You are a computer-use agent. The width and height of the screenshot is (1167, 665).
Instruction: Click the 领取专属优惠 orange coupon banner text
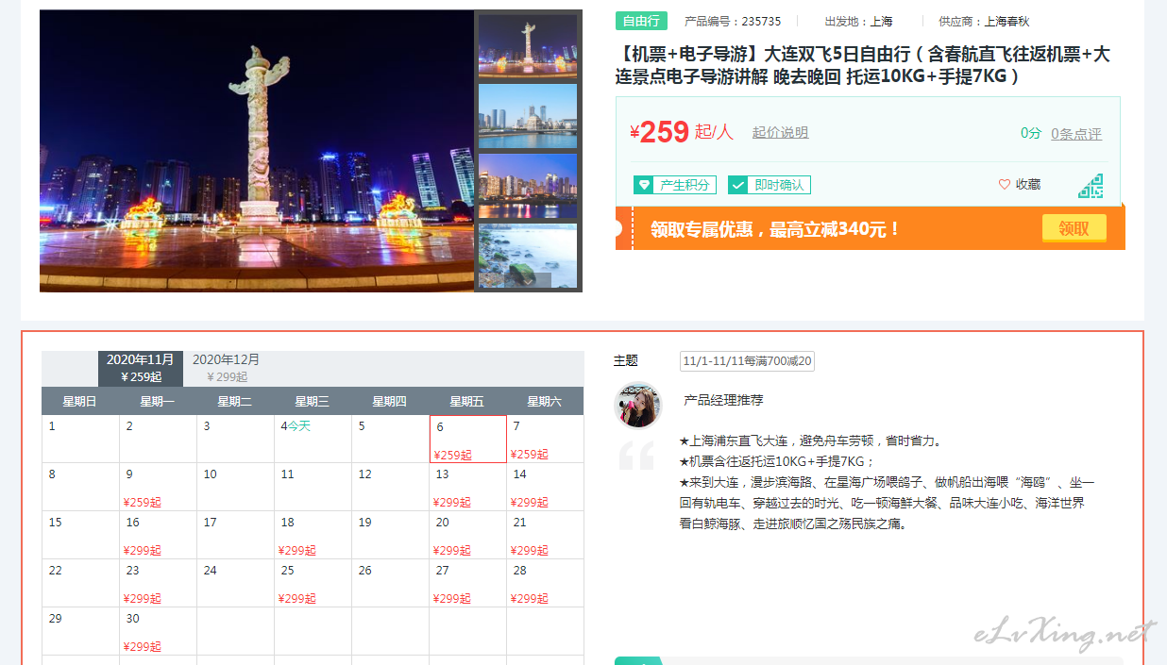[775, 229]
